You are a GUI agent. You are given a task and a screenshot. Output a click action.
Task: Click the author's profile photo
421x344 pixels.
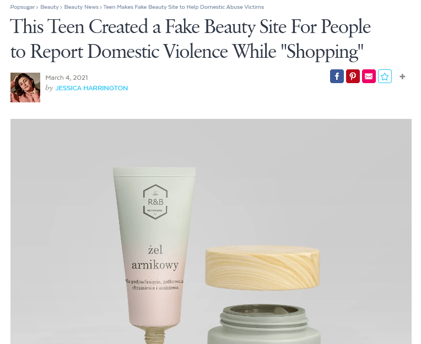pos(25,88)
